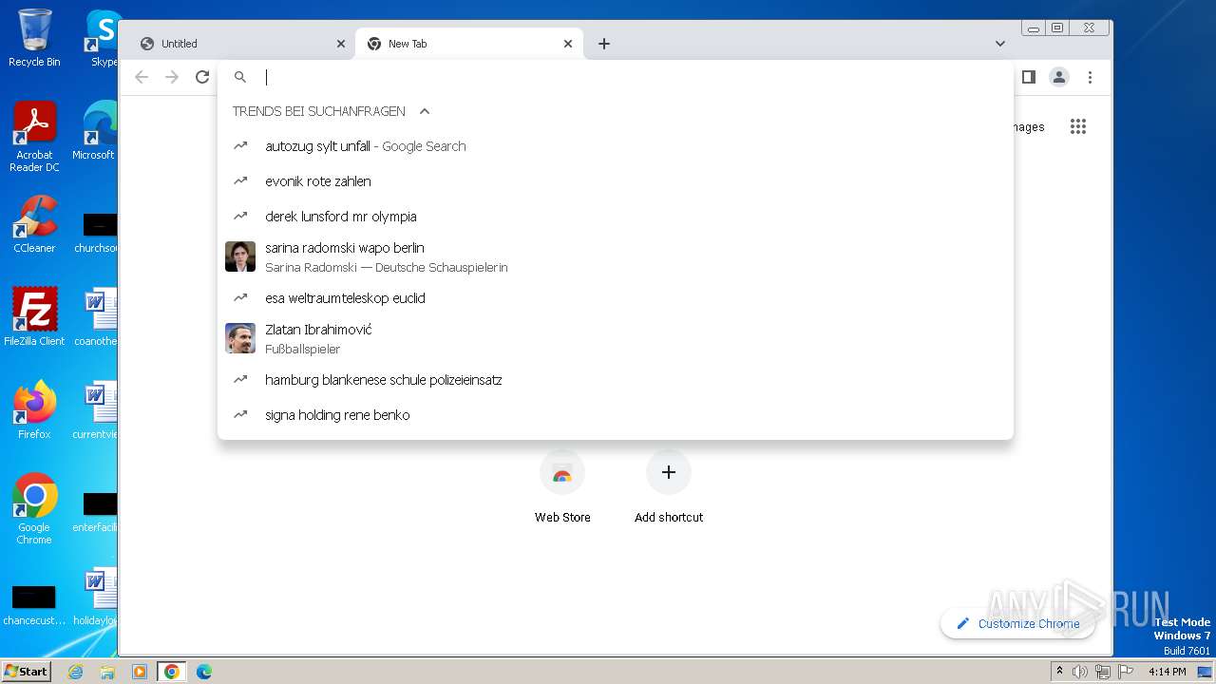Screen dimensions: 1216x684
Task: Click Zlatan Ibrahimović's thumbnail photo
Action: [240, 338]
